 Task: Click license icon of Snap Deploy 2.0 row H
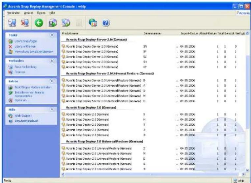pyautogui.click(x=64, y=119)
